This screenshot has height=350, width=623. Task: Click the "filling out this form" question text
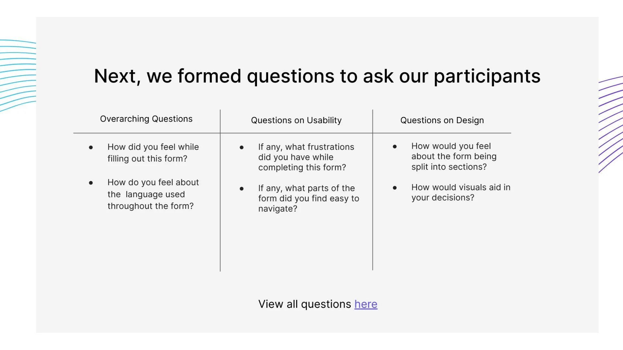pos(153,153)
